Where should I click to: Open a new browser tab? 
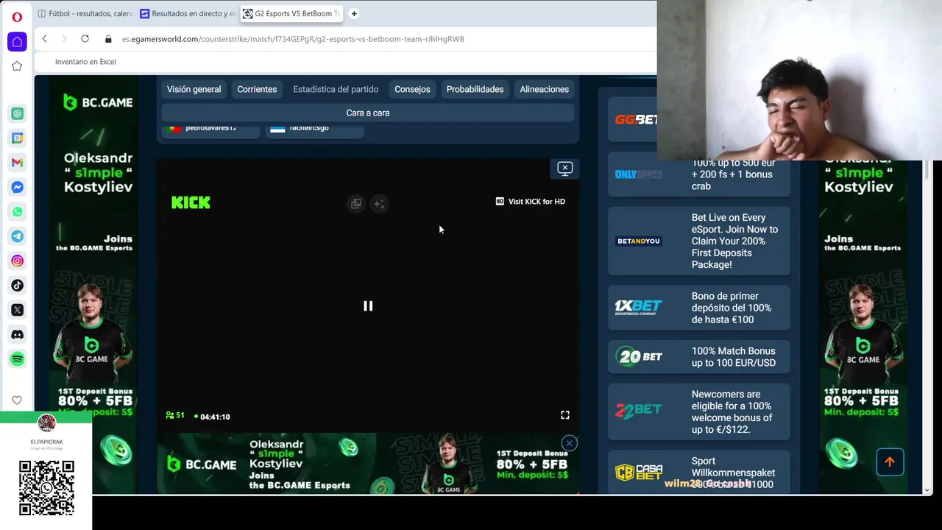(x=354, y=13)
